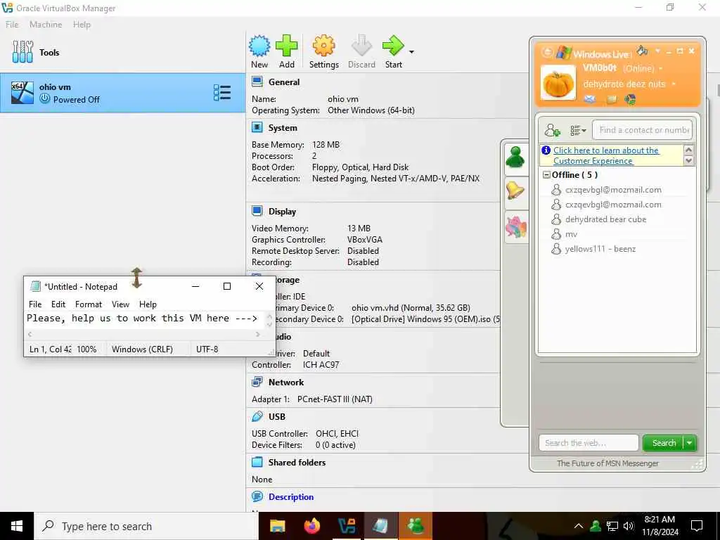Collapse the Offline ( 5 ) contact group
Screen dimensions: 720x540
(x=546, y=175)
